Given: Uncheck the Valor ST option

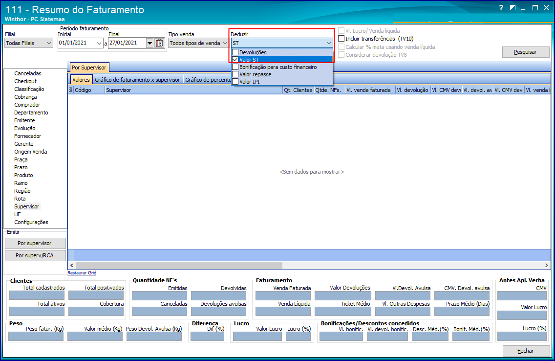Looking at the screenshot, I should 235,60.
